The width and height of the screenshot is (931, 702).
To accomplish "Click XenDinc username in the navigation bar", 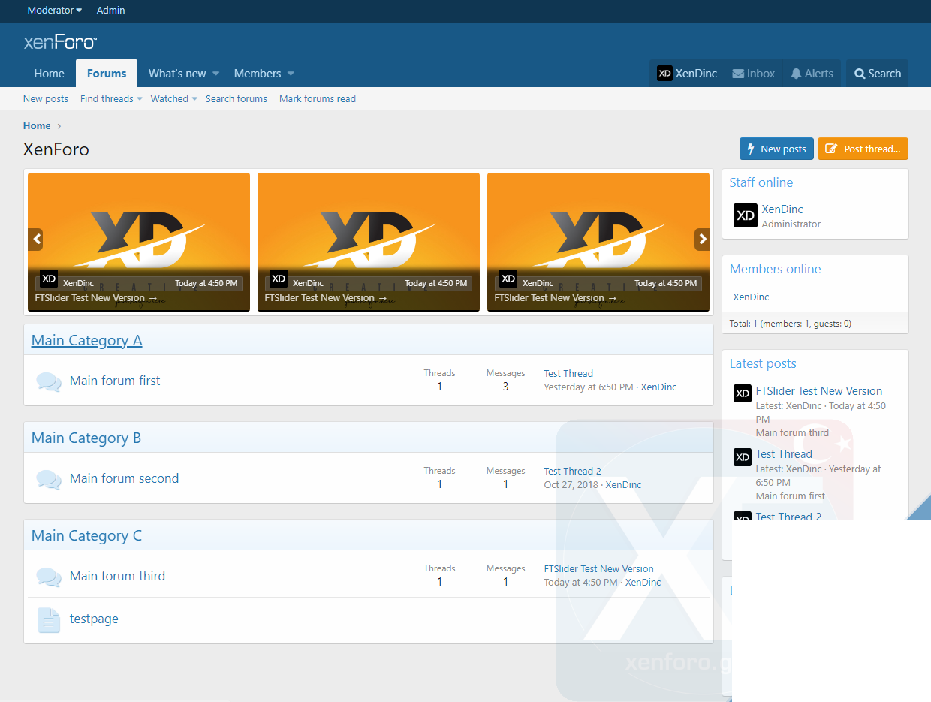I will point(696,74).
